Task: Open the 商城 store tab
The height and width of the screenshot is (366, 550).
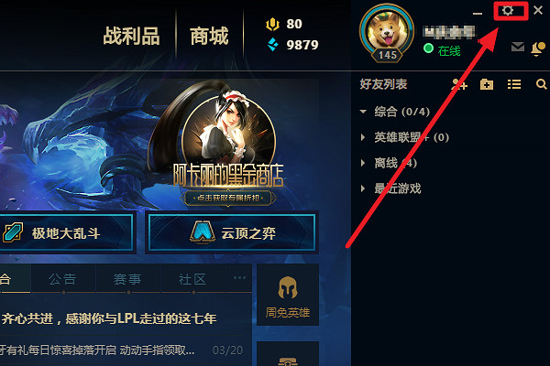Action: (209, 36)
